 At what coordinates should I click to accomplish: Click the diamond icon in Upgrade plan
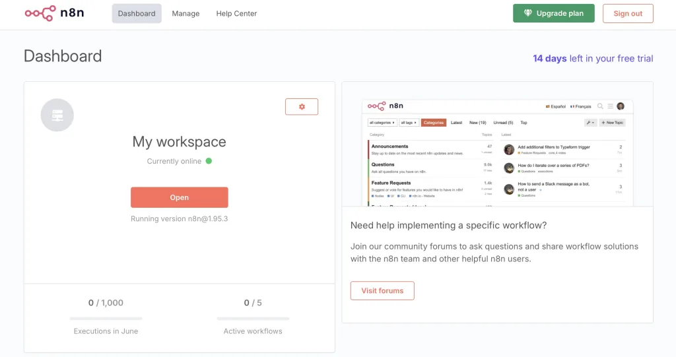pos(527,13)
